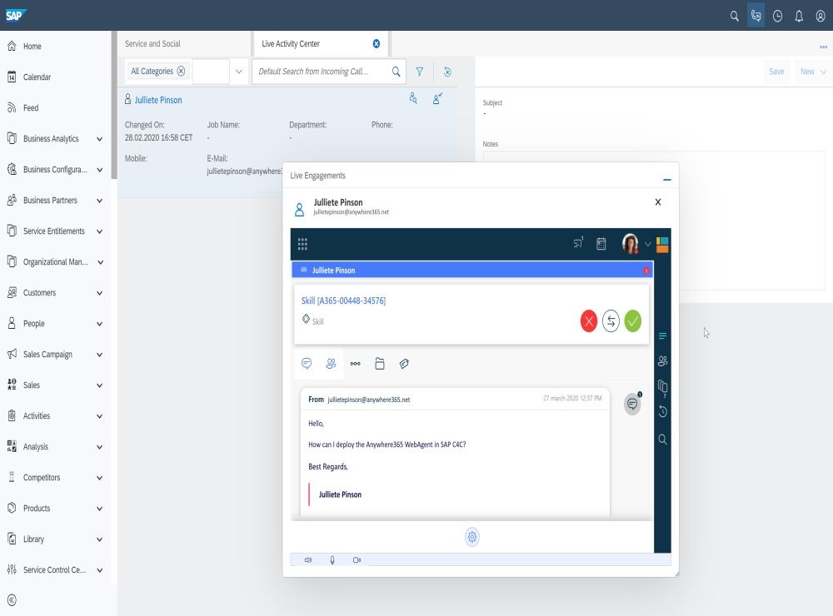
Task: Open the queue list icon in widget header
Action: (579, 243)
